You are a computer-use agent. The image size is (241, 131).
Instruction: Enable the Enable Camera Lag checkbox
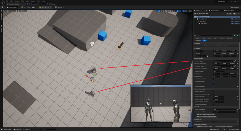tap(213, 92)
